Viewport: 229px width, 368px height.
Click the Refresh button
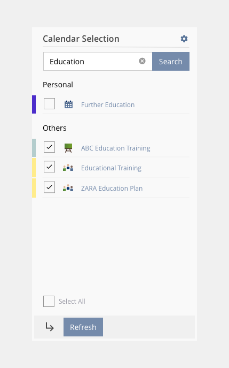click(83, 327)
